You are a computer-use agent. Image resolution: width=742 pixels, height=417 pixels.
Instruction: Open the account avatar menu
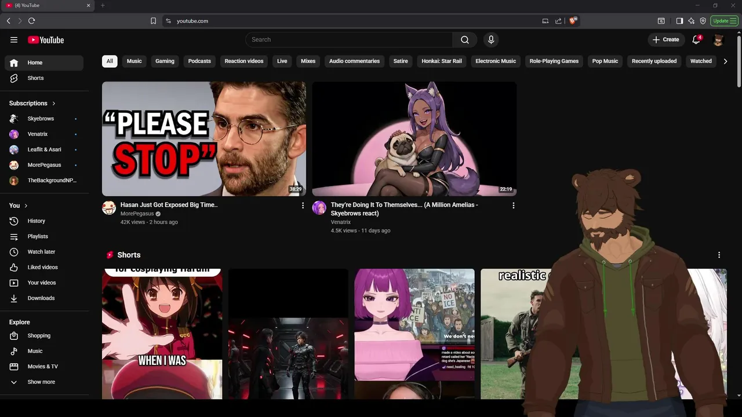[718, 39]
